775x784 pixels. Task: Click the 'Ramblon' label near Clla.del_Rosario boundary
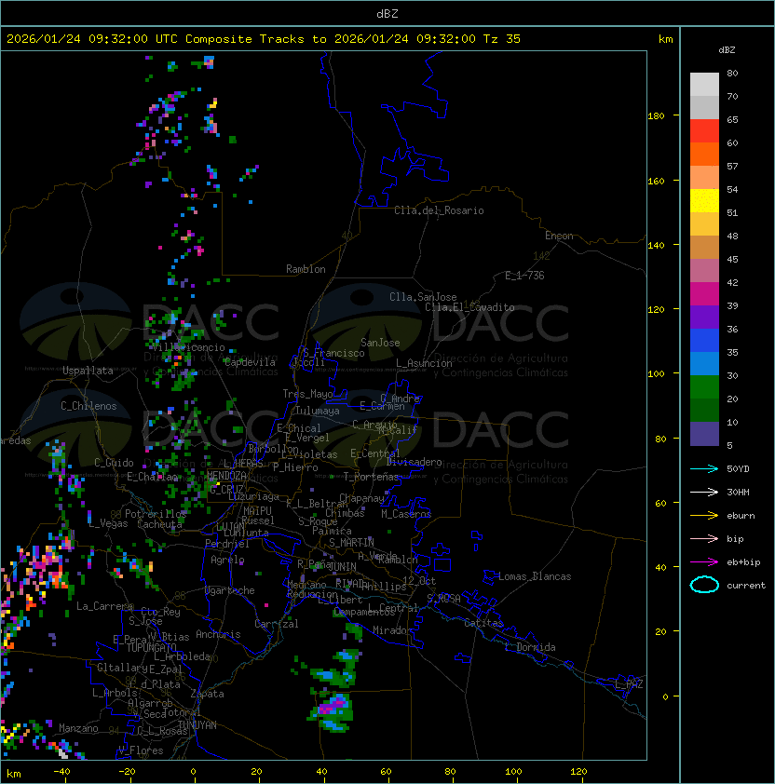(306, 269)
